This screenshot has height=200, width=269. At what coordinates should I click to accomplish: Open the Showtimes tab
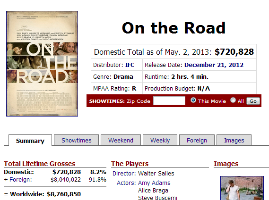coord(76,140)
